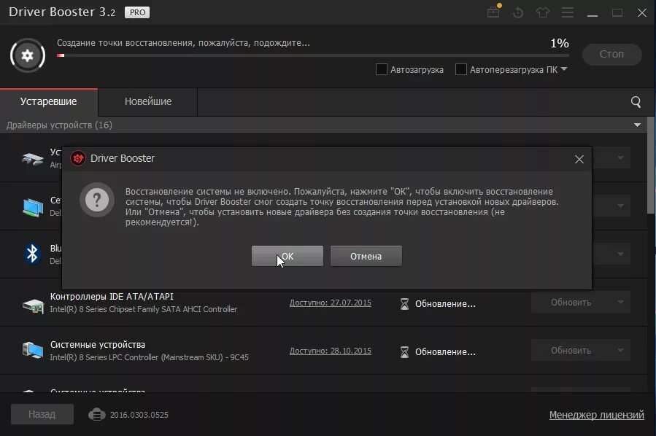The height and width of the screenshot is (436, 656).
Task: Click the Bluetooth device icon
Action: tap(32, 254)
